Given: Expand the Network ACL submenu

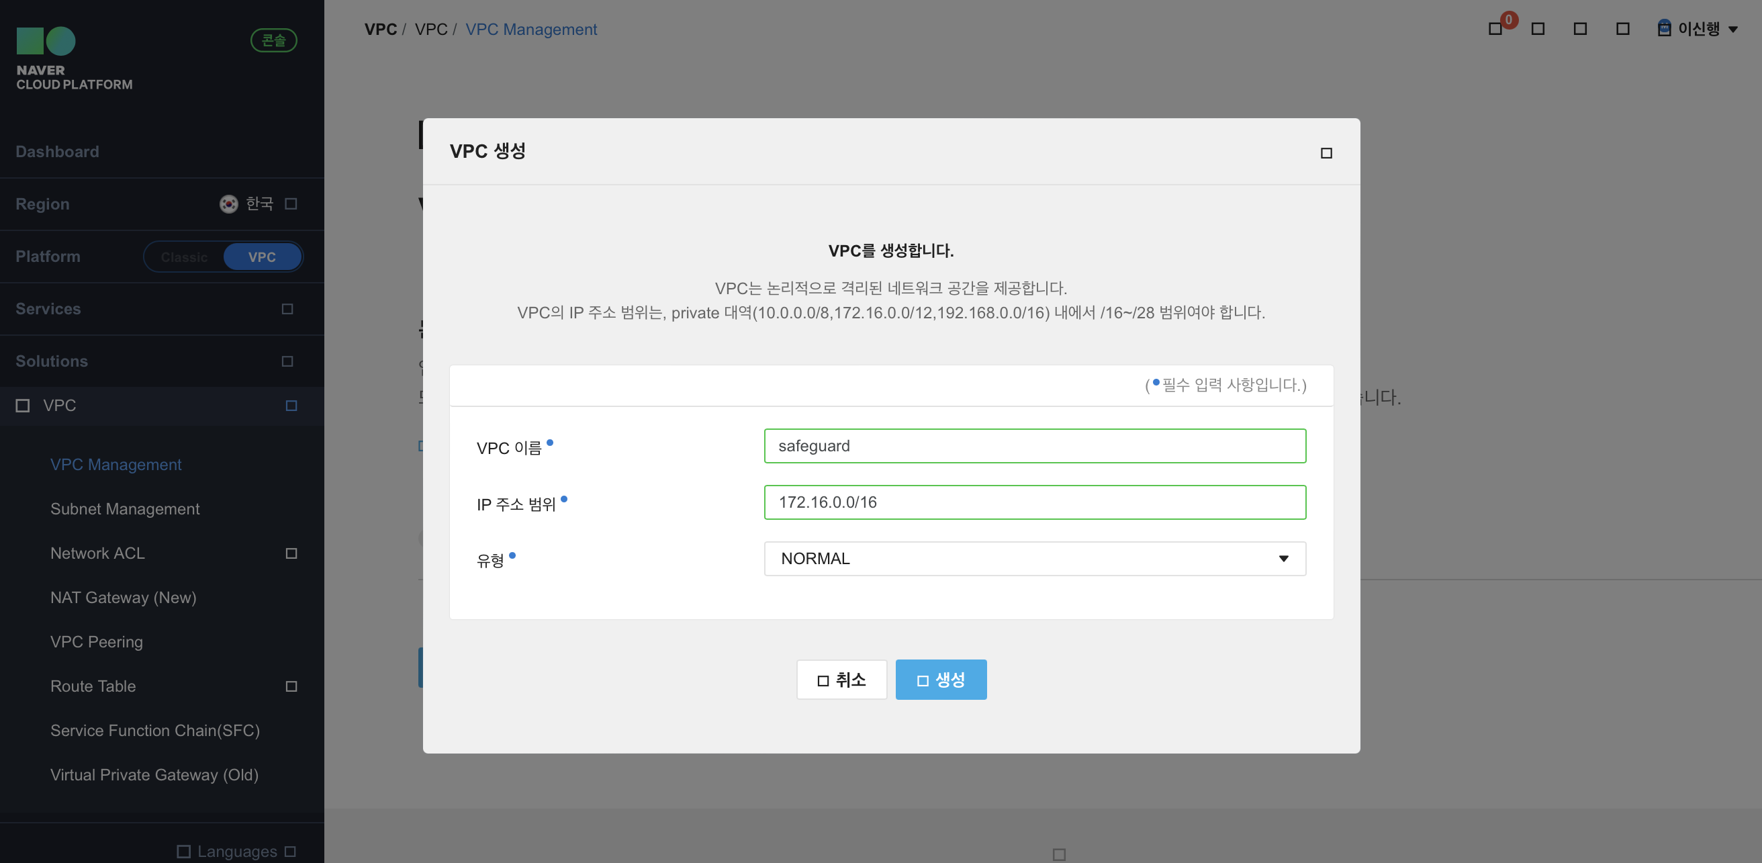Looking at the screenshot, I should pyautogui.click(x=291, y=553).
